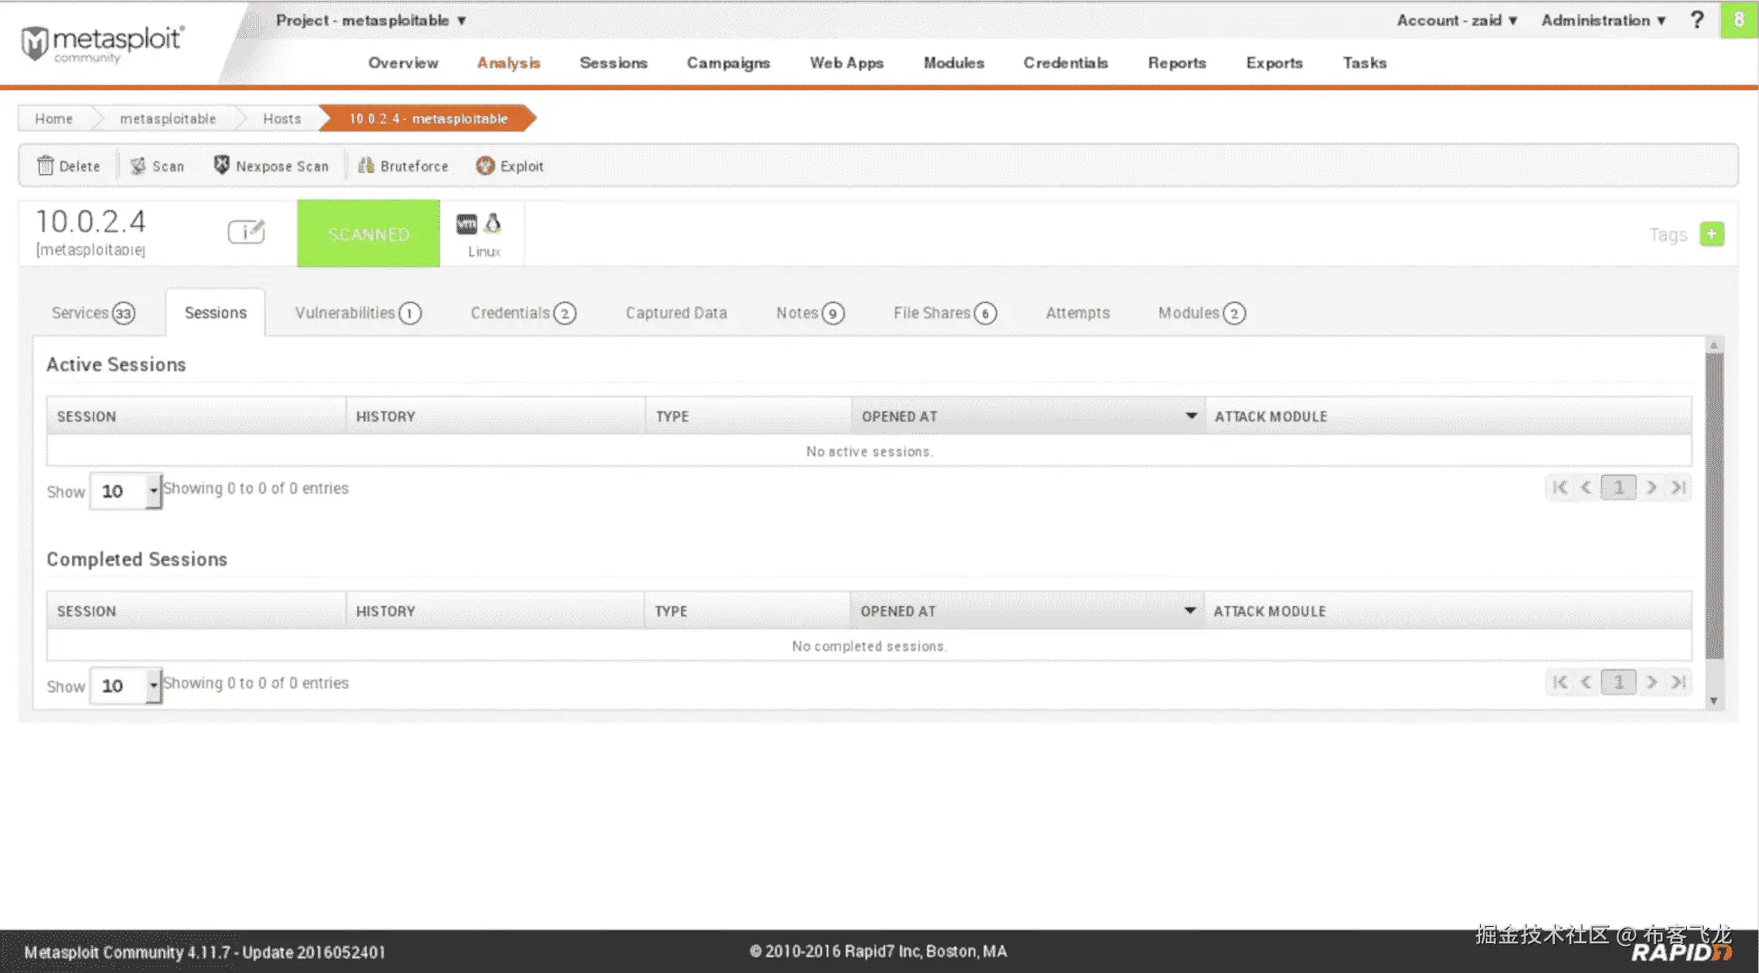
Task: Open the Analysis menu
Action: 509,63
